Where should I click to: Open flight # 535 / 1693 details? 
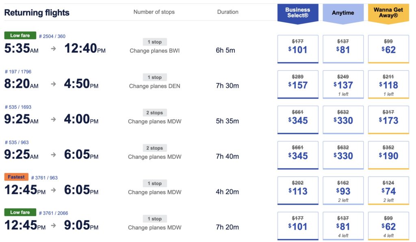pos(18,107)
